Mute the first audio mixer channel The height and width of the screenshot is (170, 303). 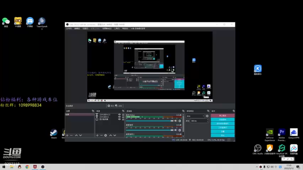(x=176, y=121)
